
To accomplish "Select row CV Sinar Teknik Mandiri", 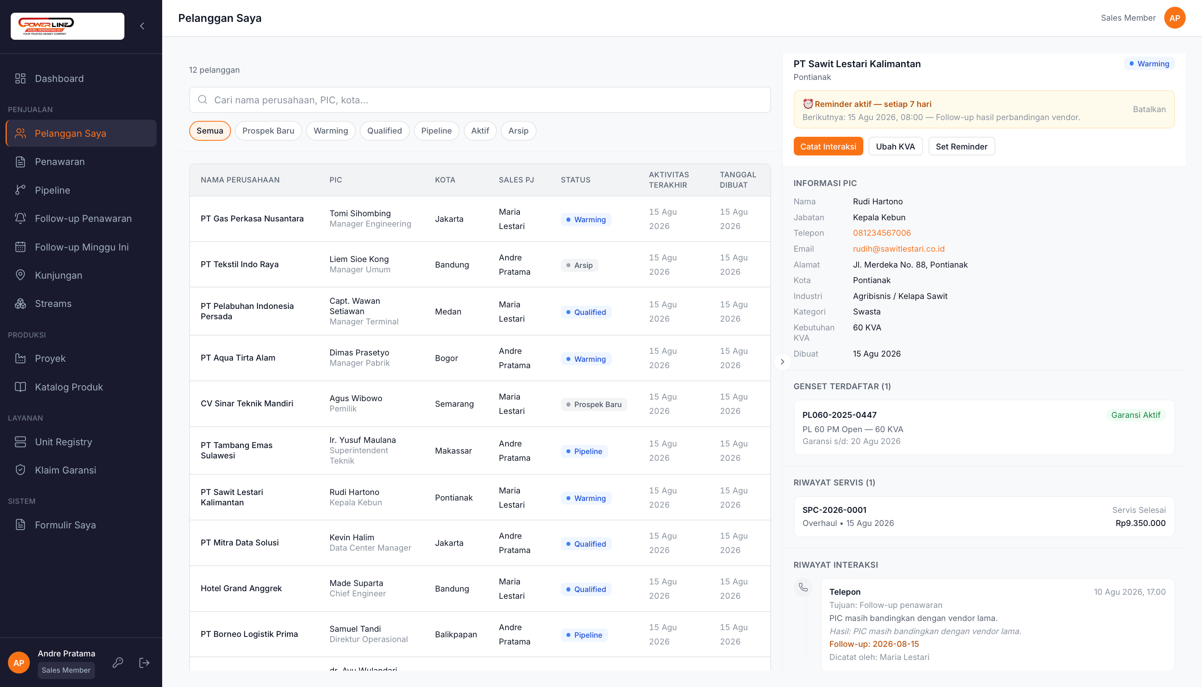I will tap(480, 404).
